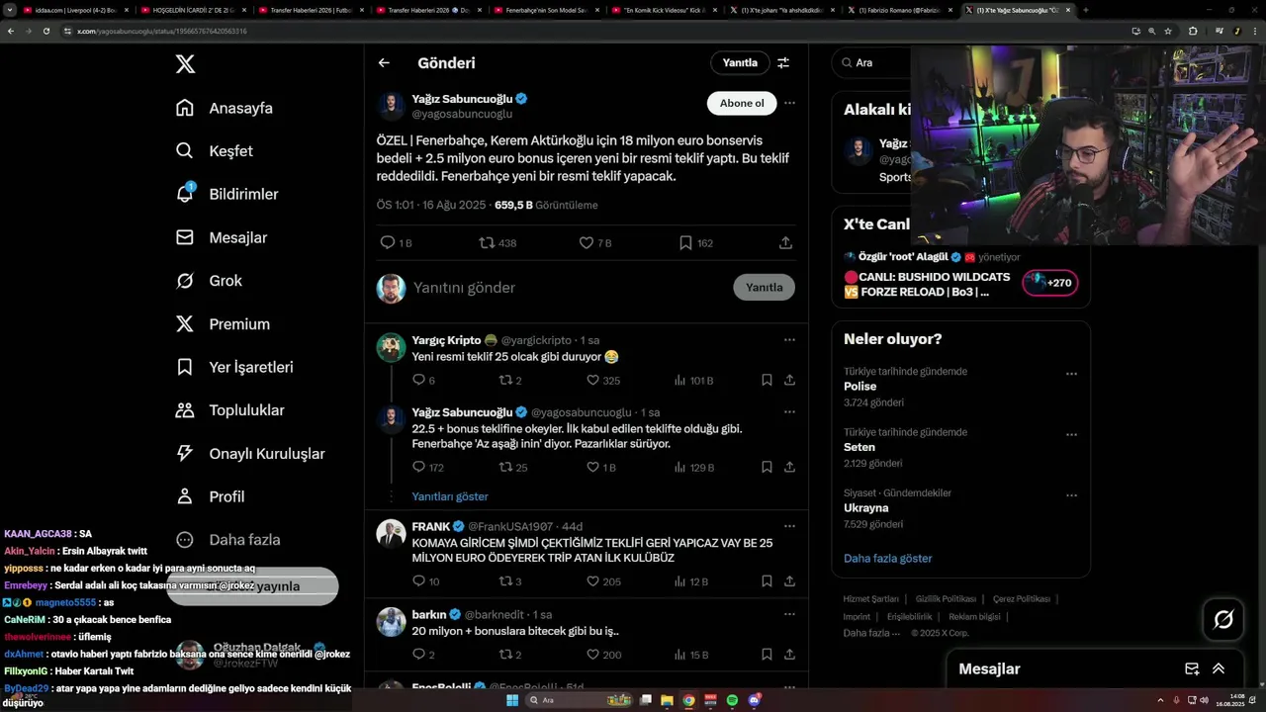Click Abone ol subscribe button
The image size is (1266, 712).
[742, 103]
